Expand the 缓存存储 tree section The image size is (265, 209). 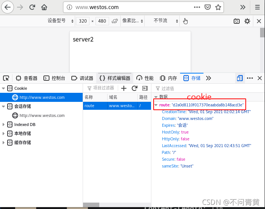pos(3,143)
